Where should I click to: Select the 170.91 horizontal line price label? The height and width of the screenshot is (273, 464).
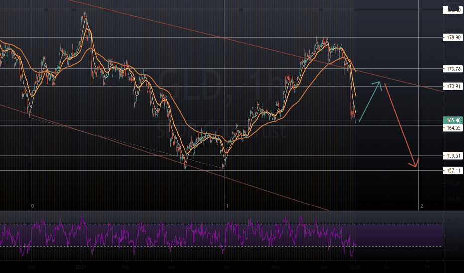point(453,86)
